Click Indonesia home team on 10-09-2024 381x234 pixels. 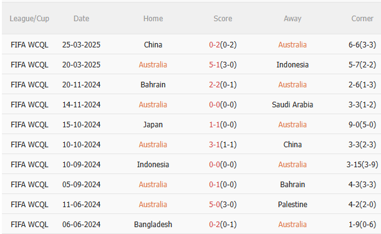click(x=153, y=165)
